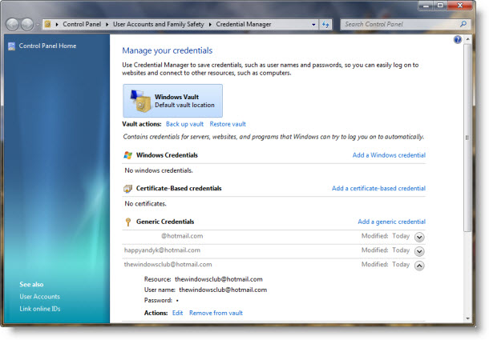
Task: Expand the arrow after User Accounts and Family Safety
Action: [210, 24]
